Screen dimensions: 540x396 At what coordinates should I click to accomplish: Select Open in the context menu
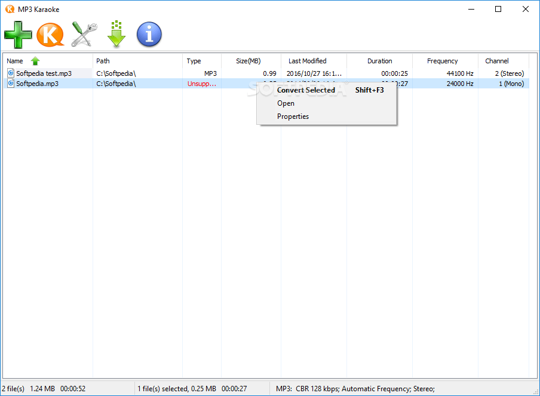[286, 103]
